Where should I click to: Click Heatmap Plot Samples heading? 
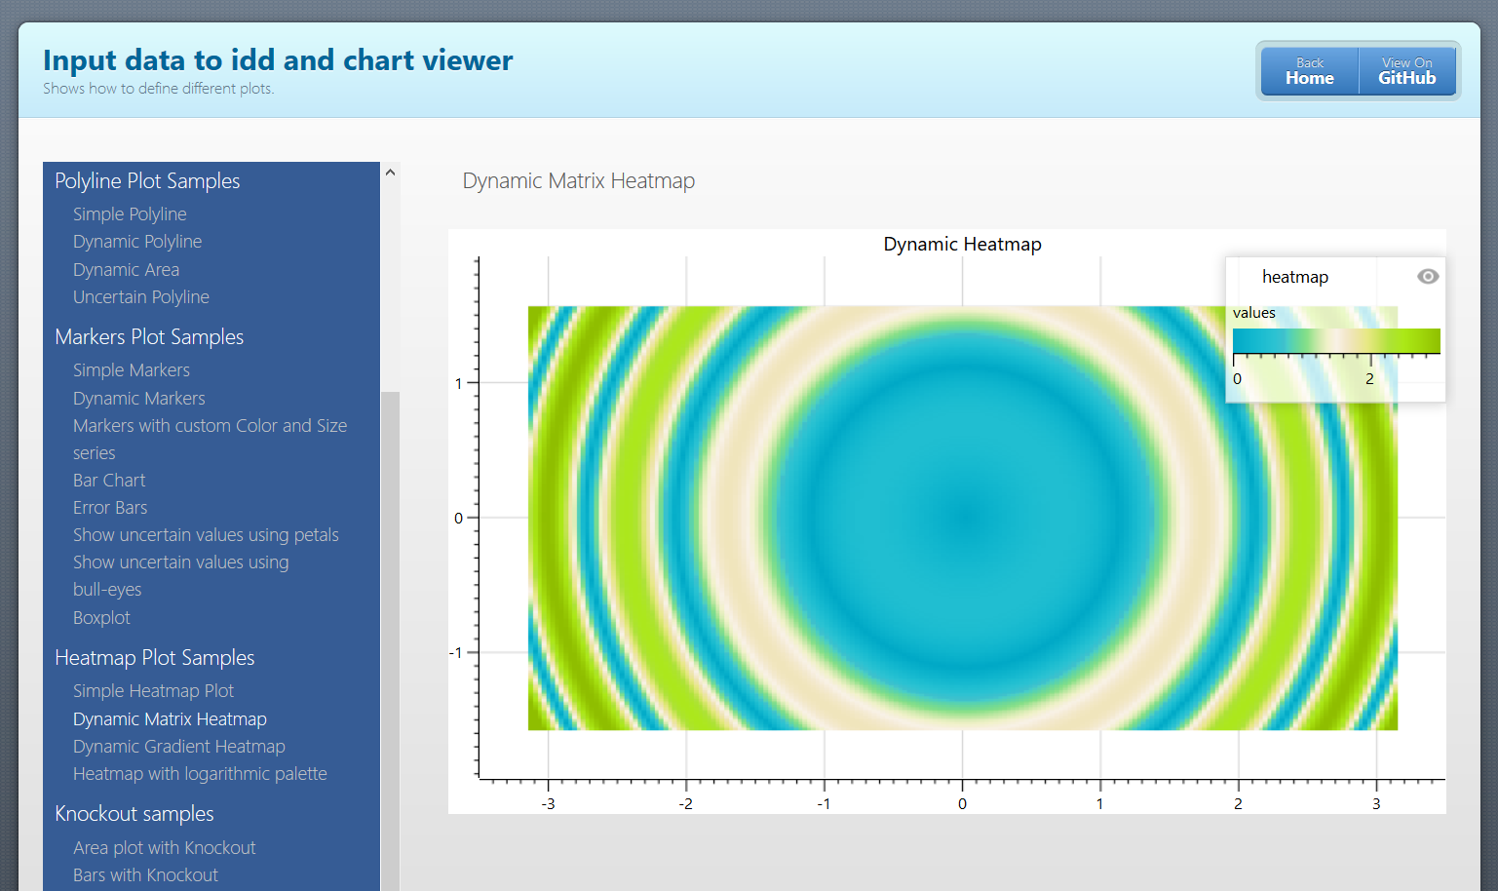coord(154,658)
